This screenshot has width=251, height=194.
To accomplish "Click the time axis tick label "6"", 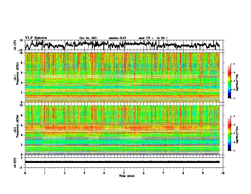I will pyautogui.click(x=144, y=173).
